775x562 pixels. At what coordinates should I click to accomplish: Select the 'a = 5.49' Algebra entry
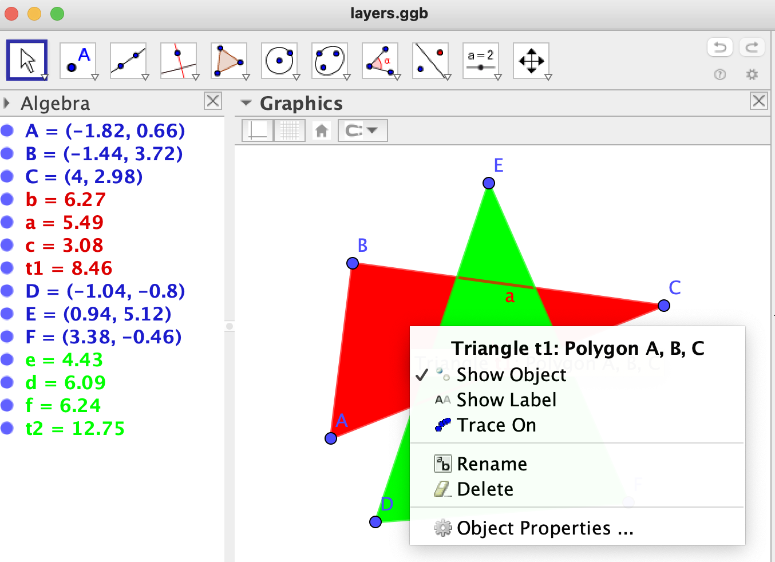(64, 222)
